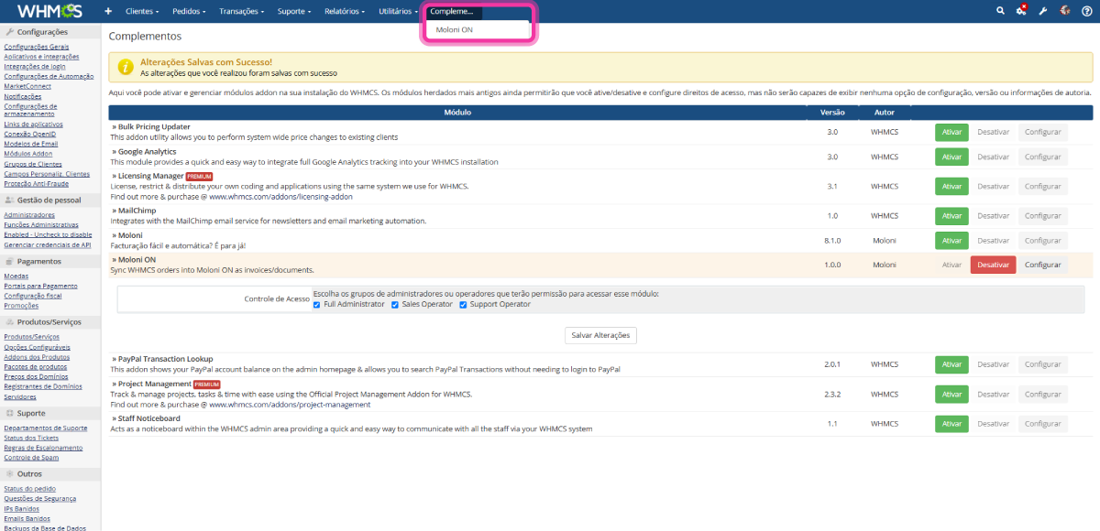Open Questões de Segurança link
The width and height of the screenshot is (1100, 531).
coord(40,499)
